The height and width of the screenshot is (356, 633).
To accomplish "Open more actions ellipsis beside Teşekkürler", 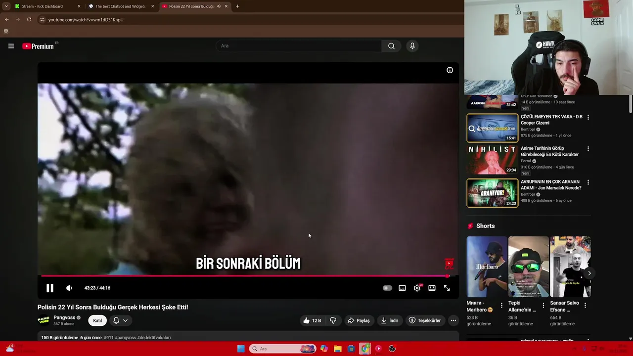I will point(453,320).
